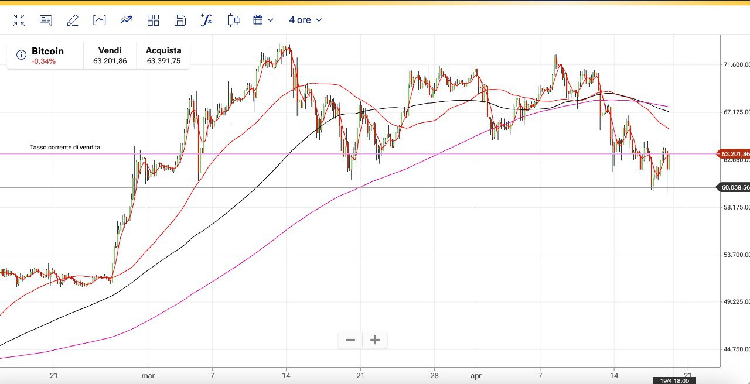Screen dimensions: 750x384
Task: Select the pencil drawing tool
Action: coord(73,20)
